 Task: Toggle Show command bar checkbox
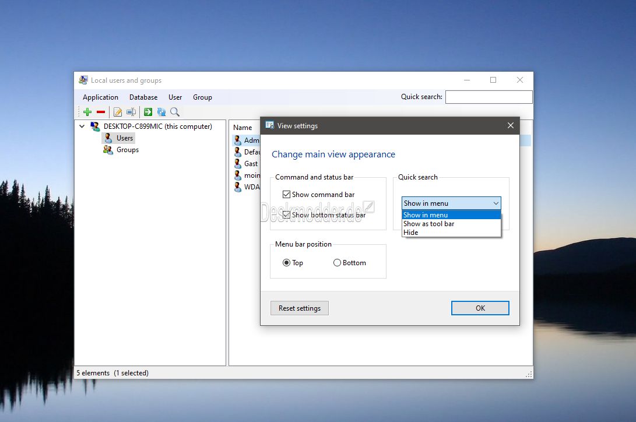point(286,195)
